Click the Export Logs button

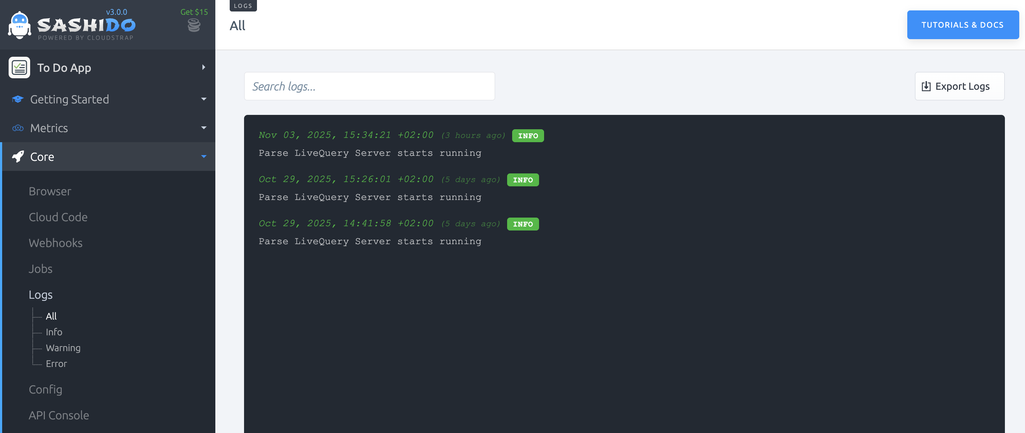[x=959, y=86]
